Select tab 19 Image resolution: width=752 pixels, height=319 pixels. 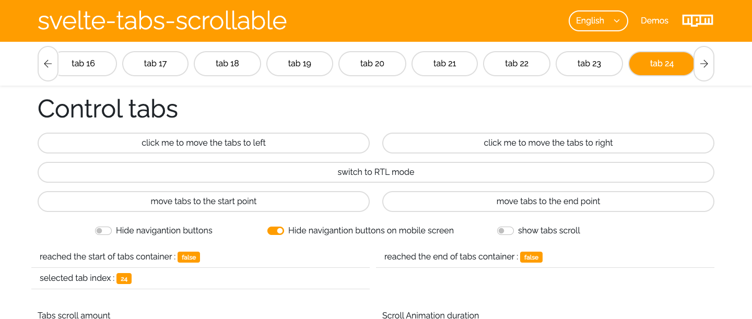point(299,64)
